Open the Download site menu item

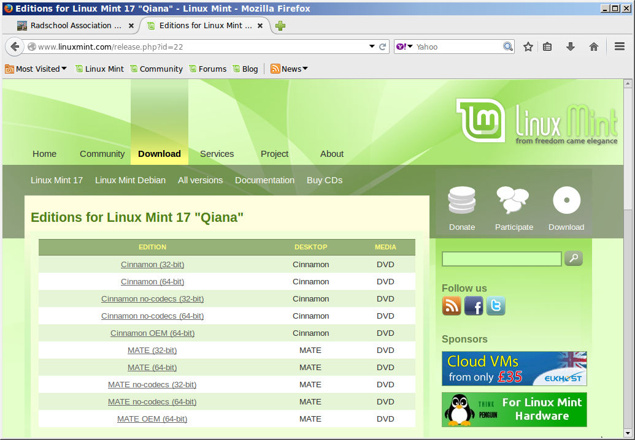tap(160, 154)
